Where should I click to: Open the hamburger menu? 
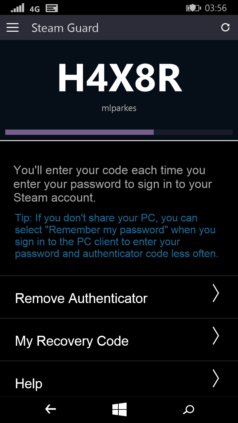pos(13,28)
